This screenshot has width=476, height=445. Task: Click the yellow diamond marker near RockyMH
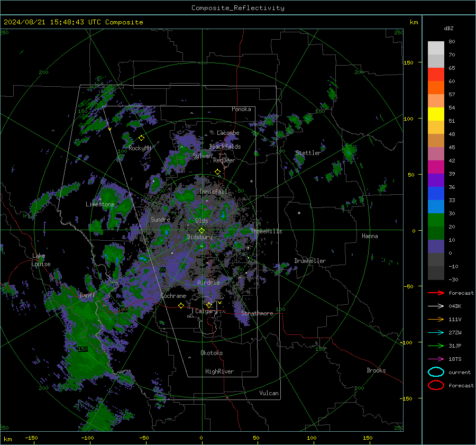pyautogui.click(x=141, y=138)
